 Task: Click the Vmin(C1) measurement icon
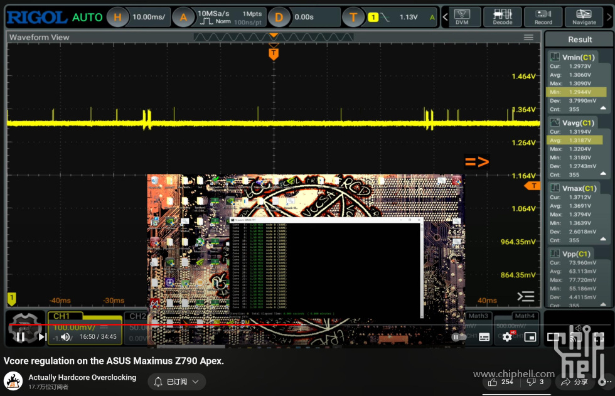click(x=555, y=57)
